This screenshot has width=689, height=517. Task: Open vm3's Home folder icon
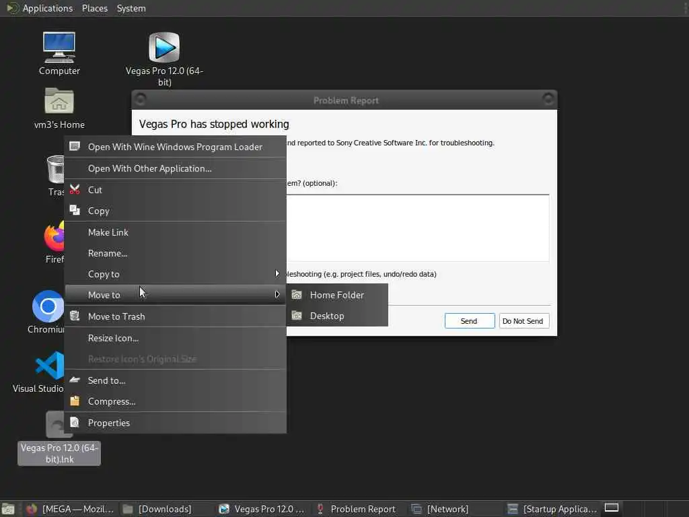(x=59, y=108)
